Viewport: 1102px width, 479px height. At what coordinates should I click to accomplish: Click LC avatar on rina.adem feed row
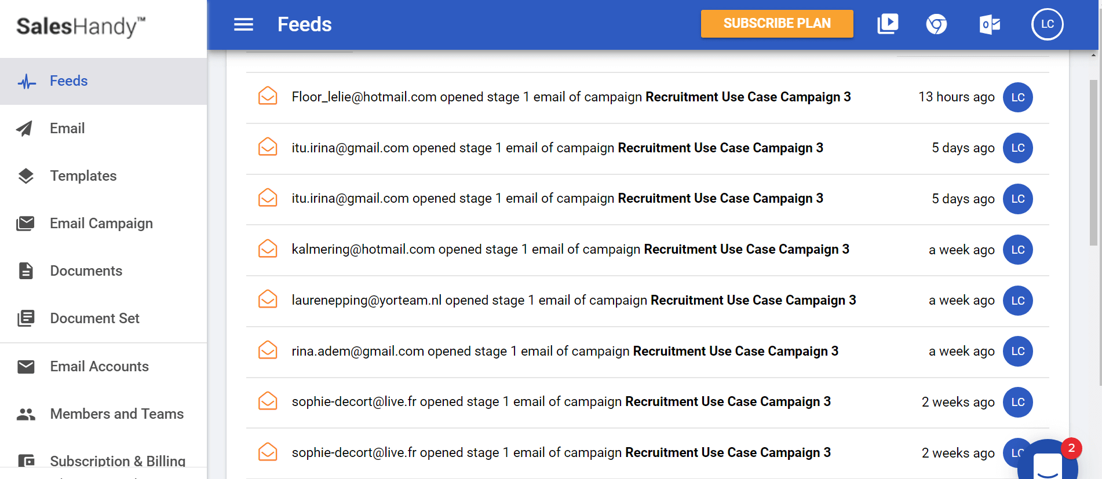pos(1017,352)
